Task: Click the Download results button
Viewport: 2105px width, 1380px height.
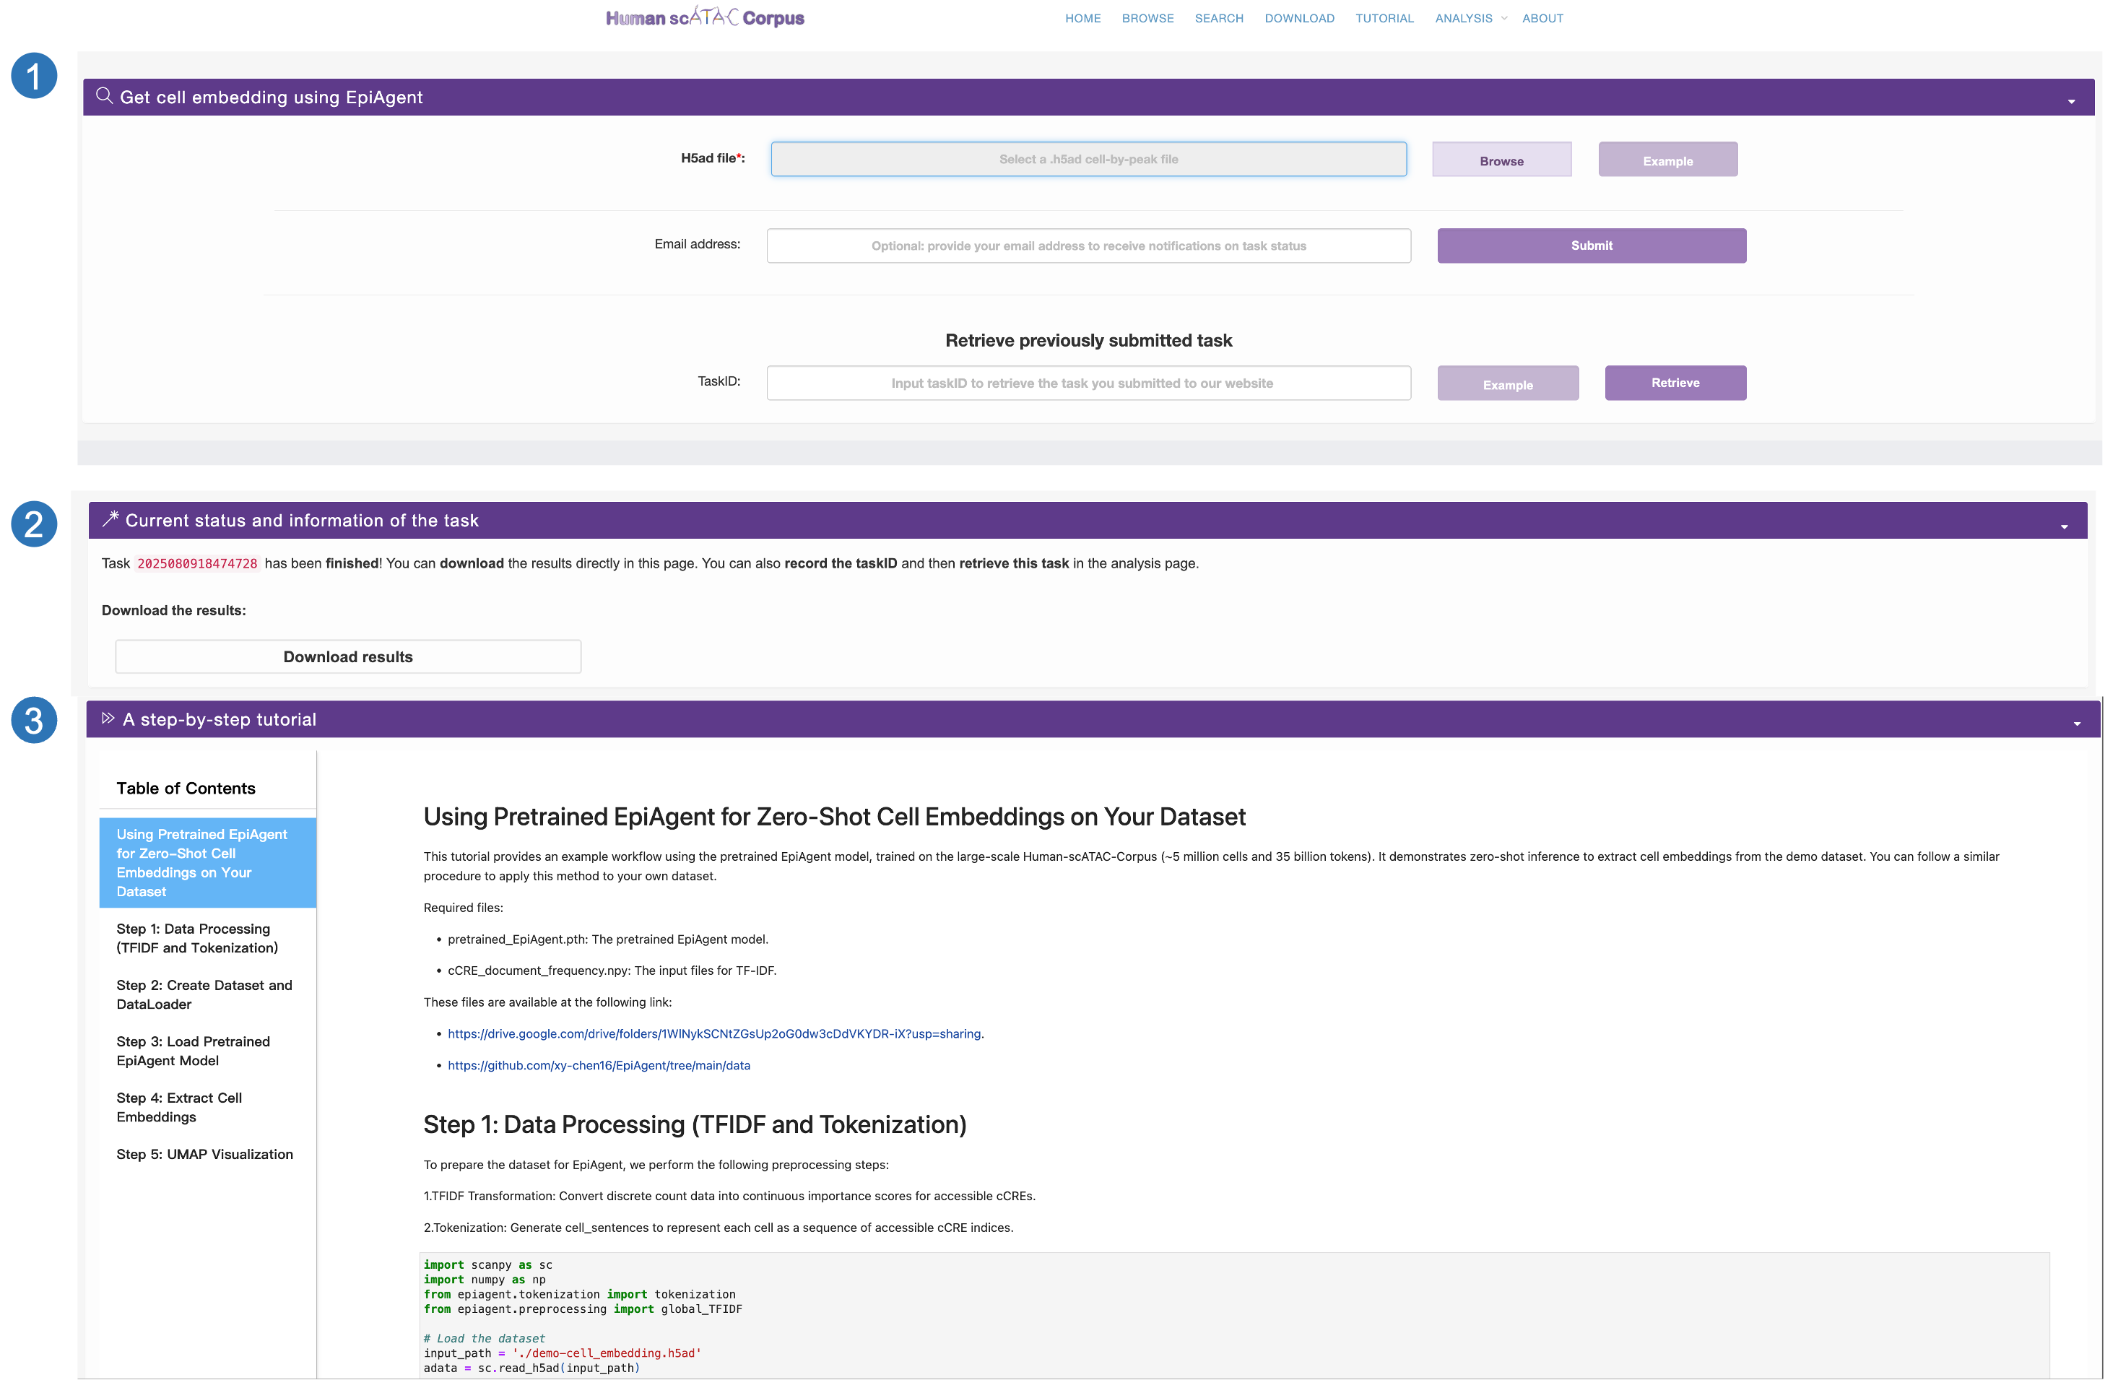Action: tap(347, 656)
